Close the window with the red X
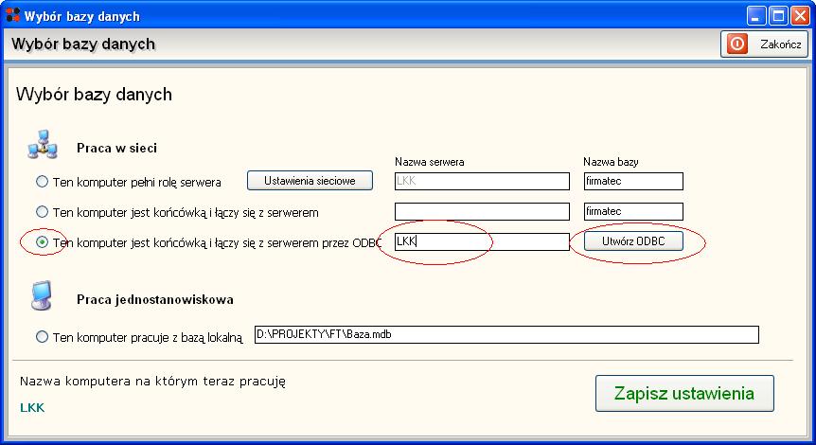The image size is (816, 445). [800, 15]
